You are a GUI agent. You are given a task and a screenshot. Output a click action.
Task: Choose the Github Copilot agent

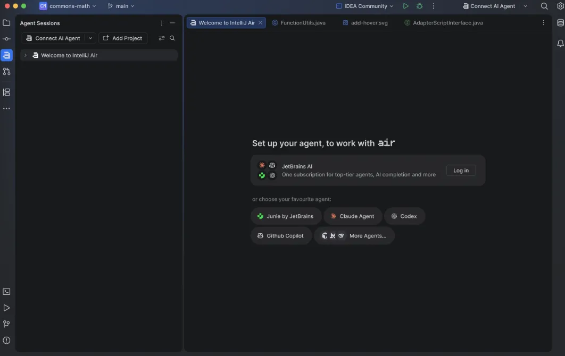pyautogui.click(x=281, y=236)
